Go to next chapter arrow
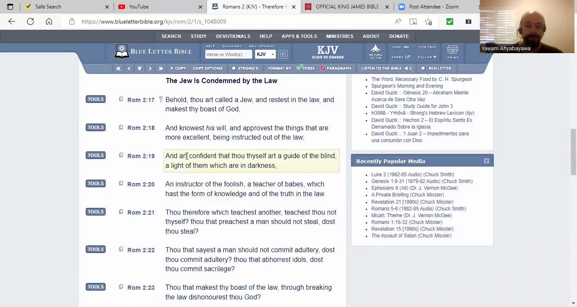 pos(150,68)
